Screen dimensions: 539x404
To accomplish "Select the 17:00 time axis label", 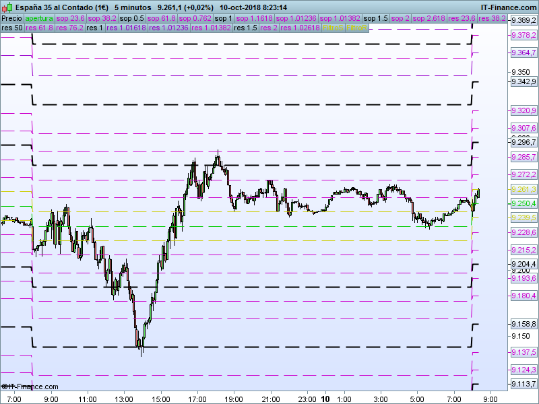I will click(197, 399).
